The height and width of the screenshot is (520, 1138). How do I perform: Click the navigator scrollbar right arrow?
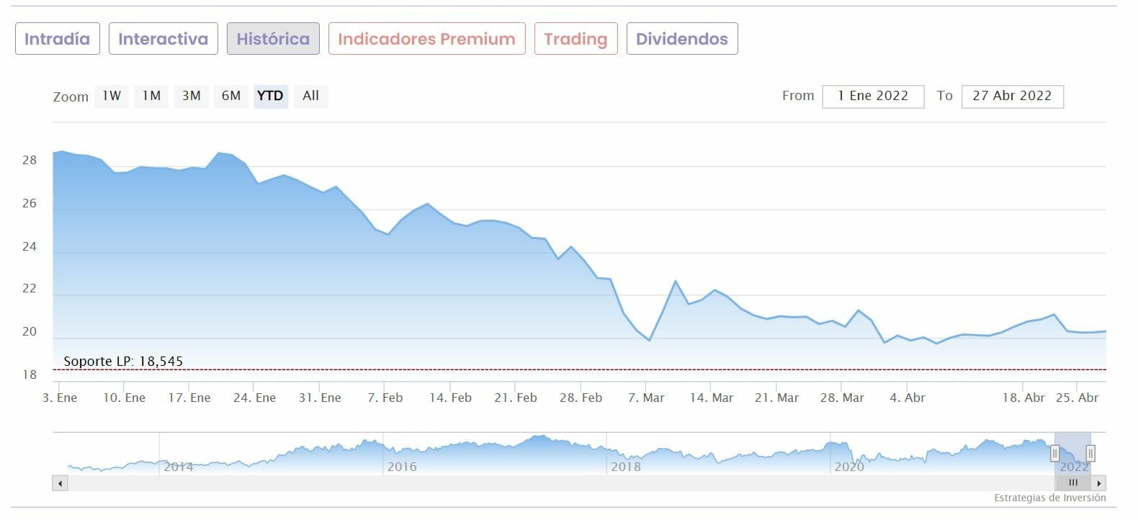pos(1098,483)
